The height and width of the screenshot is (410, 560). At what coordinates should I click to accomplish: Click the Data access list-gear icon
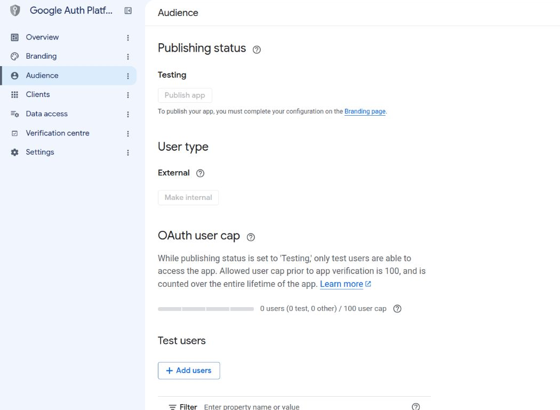(x=14, y=114)
